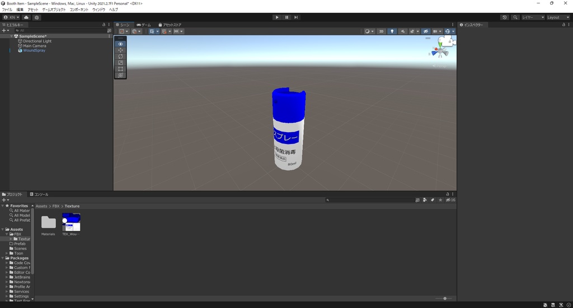The height and width of the screenshot is (308, 573).
Task: Click the cache server icon in status bar
Action: click(x=553, y=305)
